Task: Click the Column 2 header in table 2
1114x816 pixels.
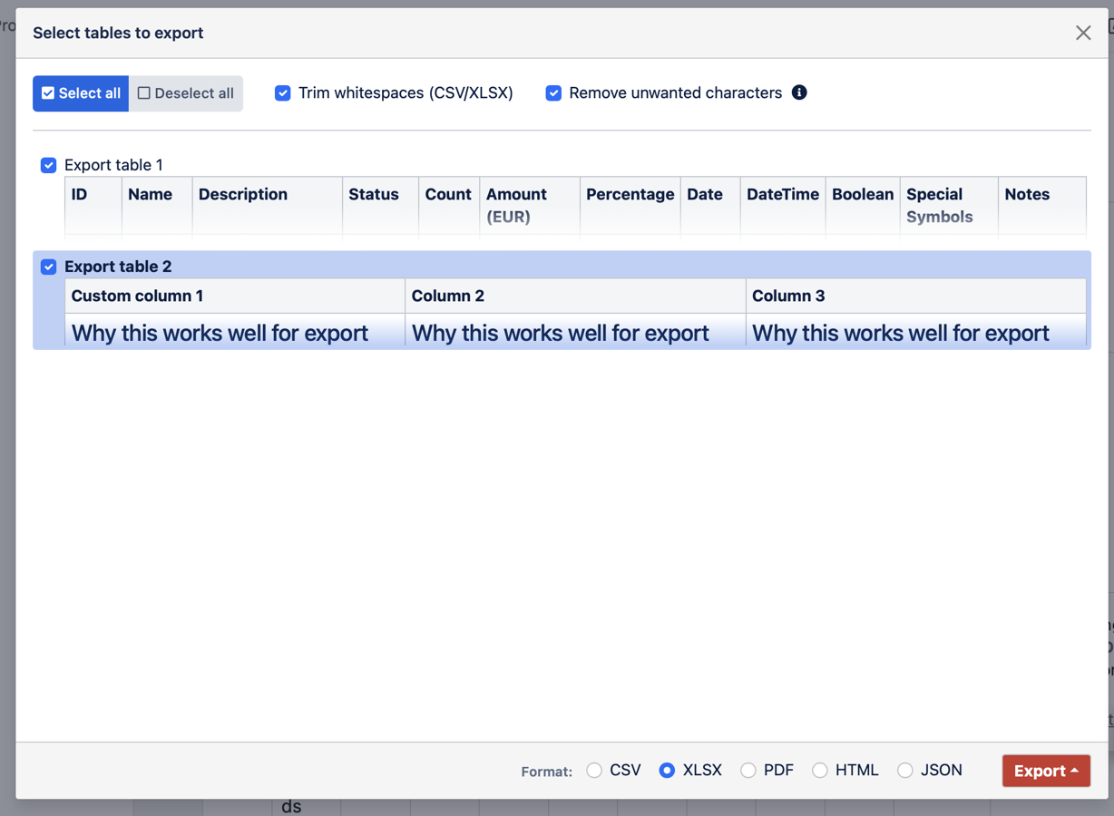Action: 575,296
